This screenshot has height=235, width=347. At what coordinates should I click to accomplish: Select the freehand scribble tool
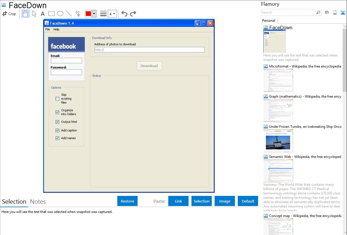[x=78, y=14]
